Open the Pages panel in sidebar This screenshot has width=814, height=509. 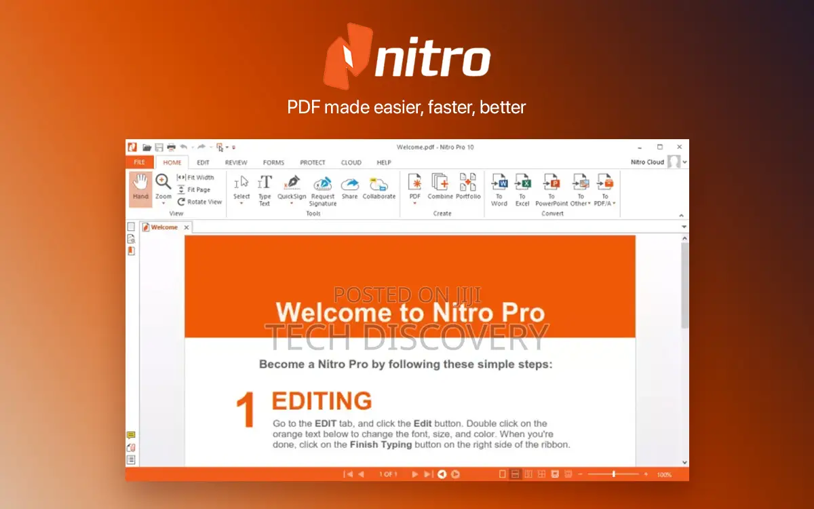click(x=132, y=227)
